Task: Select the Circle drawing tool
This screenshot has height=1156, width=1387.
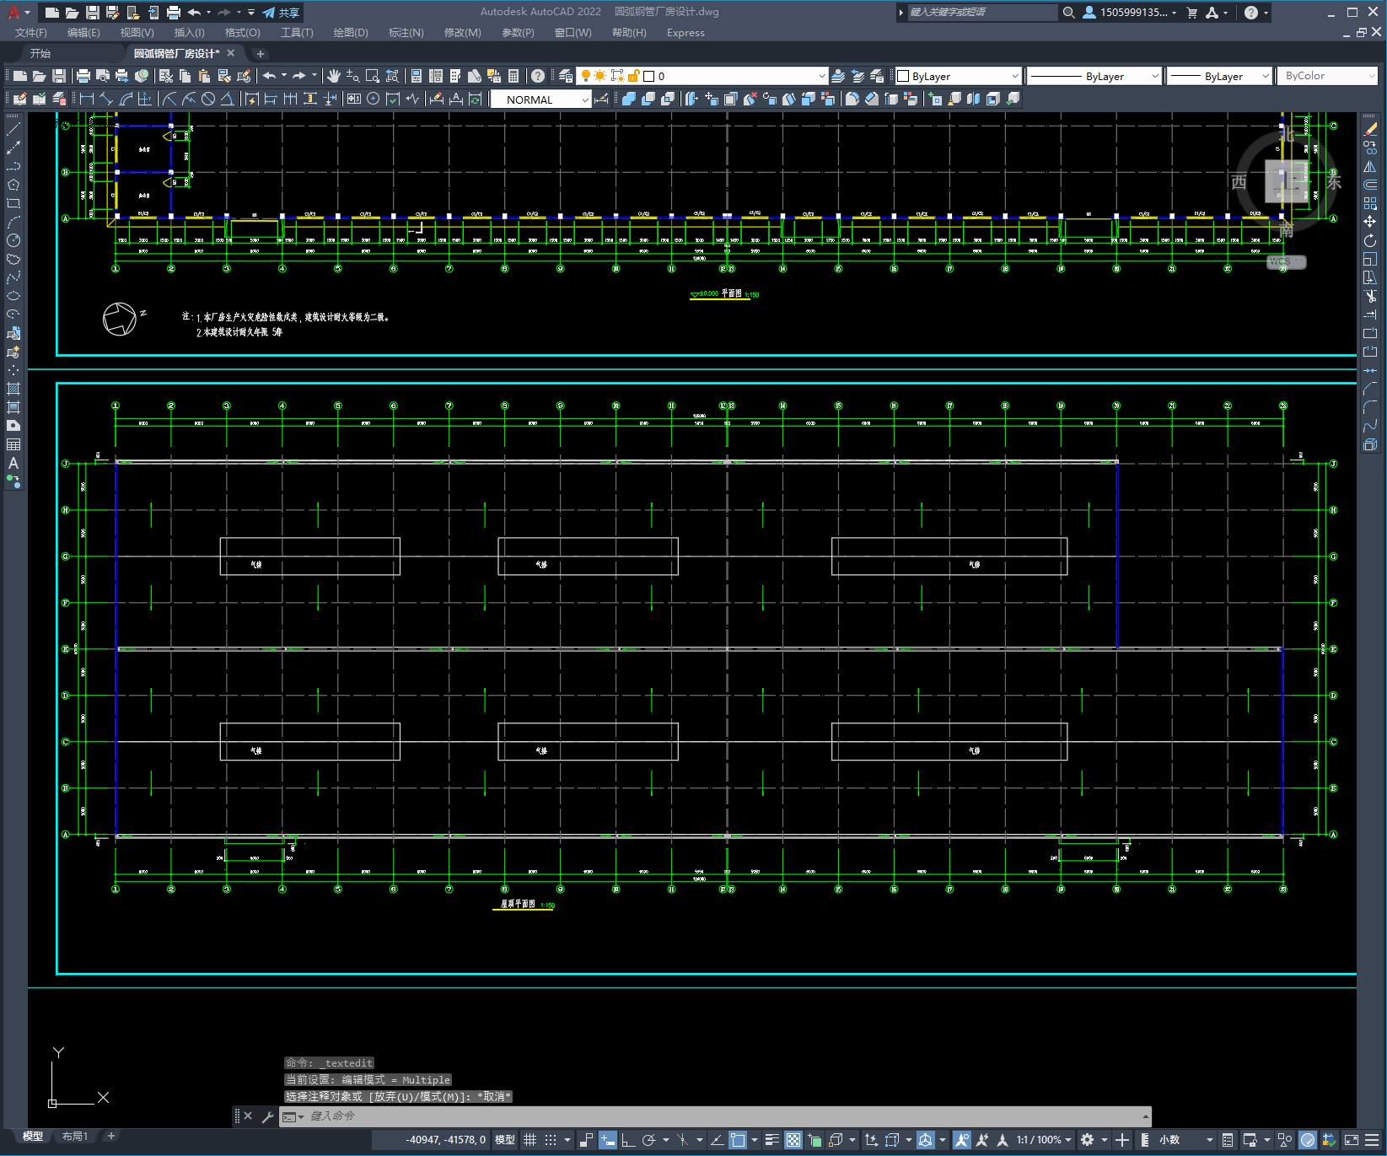Action: 13,240
